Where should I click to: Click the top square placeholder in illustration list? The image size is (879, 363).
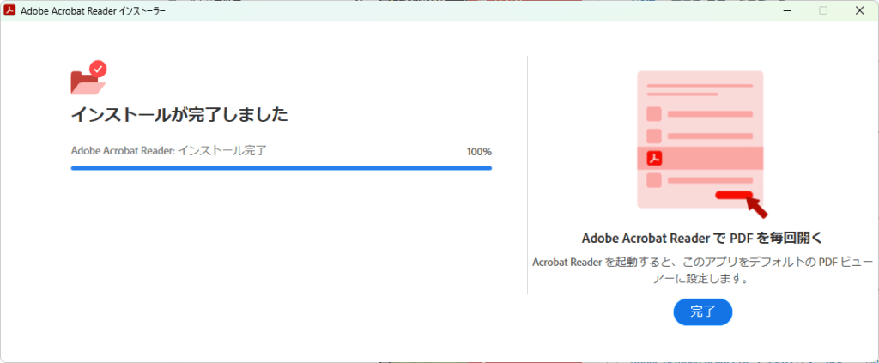[654, 114]
